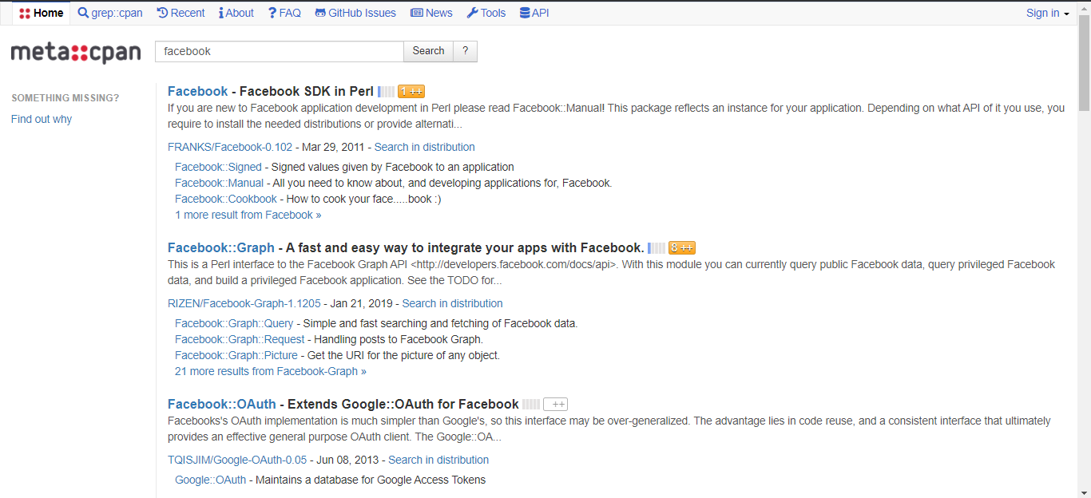Click the Search button
Viewport: 1091px width, 498px height.
tap(428, 51)
